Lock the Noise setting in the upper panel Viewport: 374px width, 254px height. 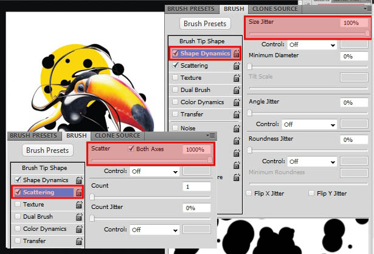tap(237, 129)
